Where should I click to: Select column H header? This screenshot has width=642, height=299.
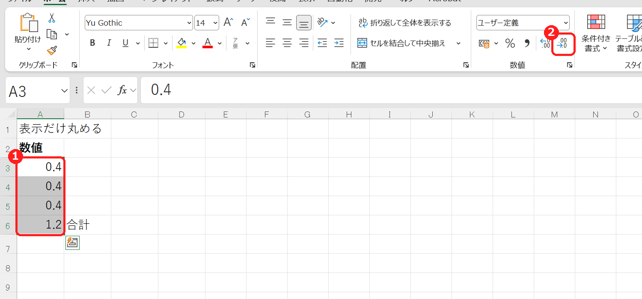[349, 114]
